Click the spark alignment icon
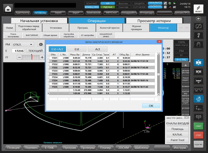 pyautogui.click(x=198, y=117)
